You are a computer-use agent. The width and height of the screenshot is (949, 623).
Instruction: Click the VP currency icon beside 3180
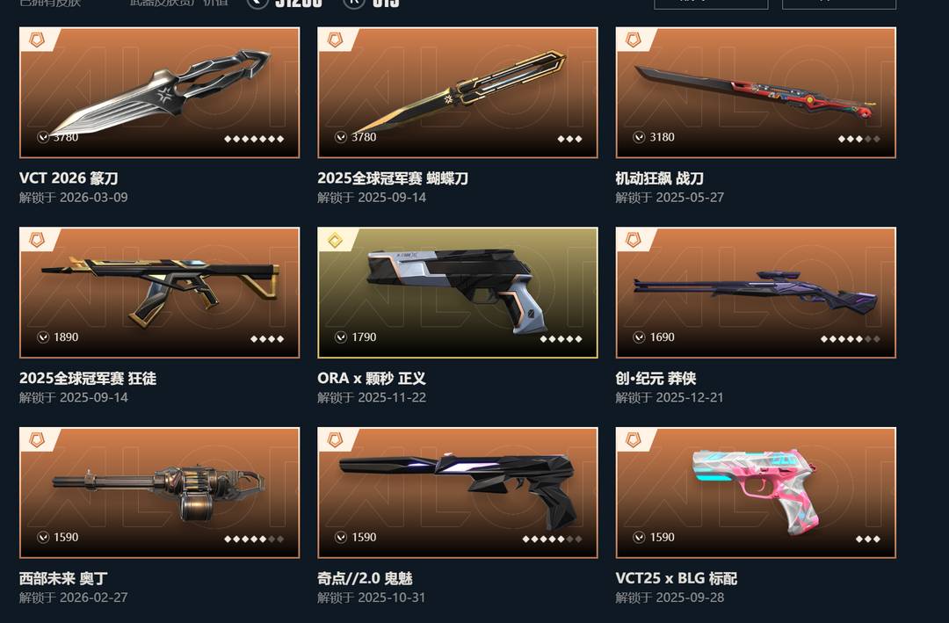click(639, 137)
